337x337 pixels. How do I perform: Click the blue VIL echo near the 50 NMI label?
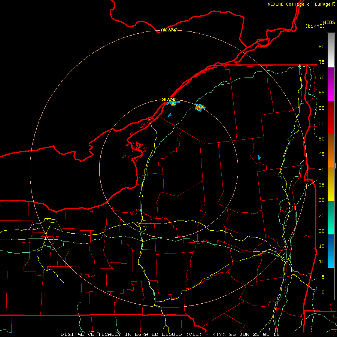tap(172, 103)
